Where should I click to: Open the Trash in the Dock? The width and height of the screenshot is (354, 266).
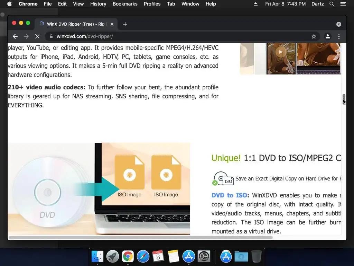point(256,257)
